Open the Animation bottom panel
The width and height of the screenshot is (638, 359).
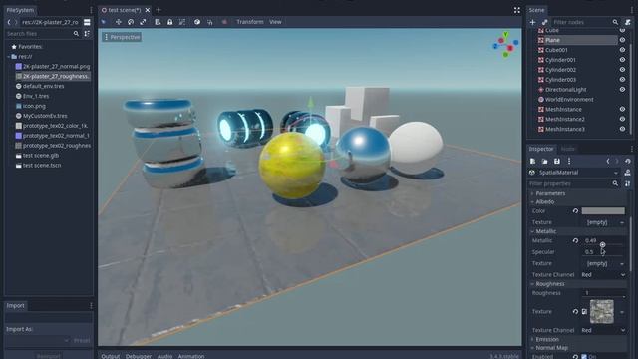point(191,356)
